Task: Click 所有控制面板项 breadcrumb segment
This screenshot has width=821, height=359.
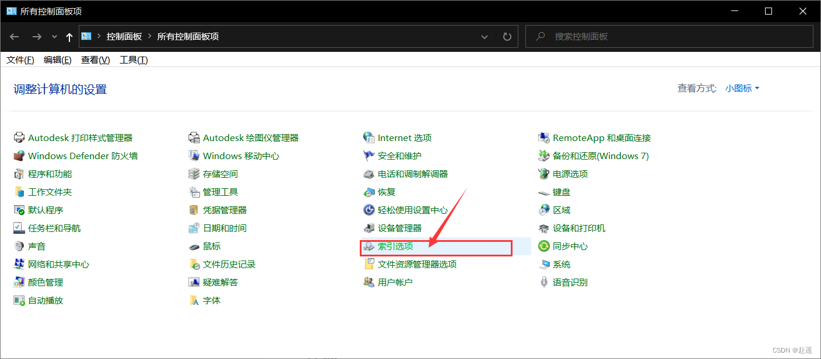Action: click(x=188, y=37)
